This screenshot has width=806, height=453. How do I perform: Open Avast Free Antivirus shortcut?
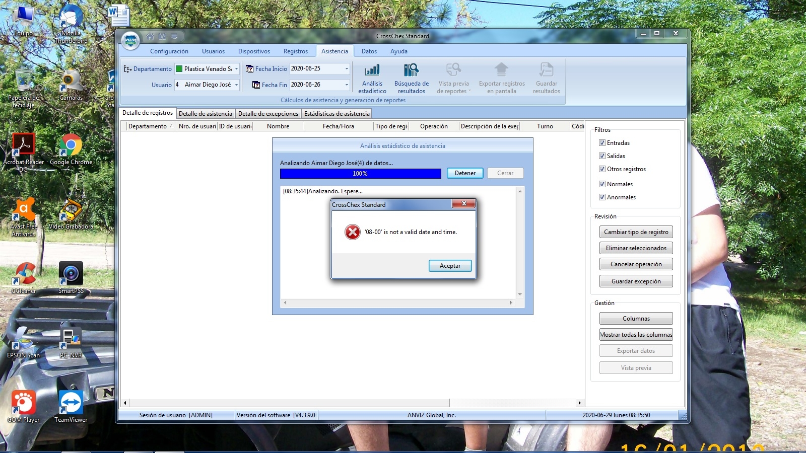(23, 217)
